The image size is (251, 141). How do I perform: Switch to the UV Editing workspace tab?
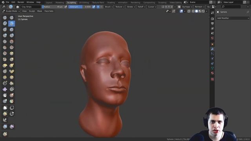coord(84,3)
